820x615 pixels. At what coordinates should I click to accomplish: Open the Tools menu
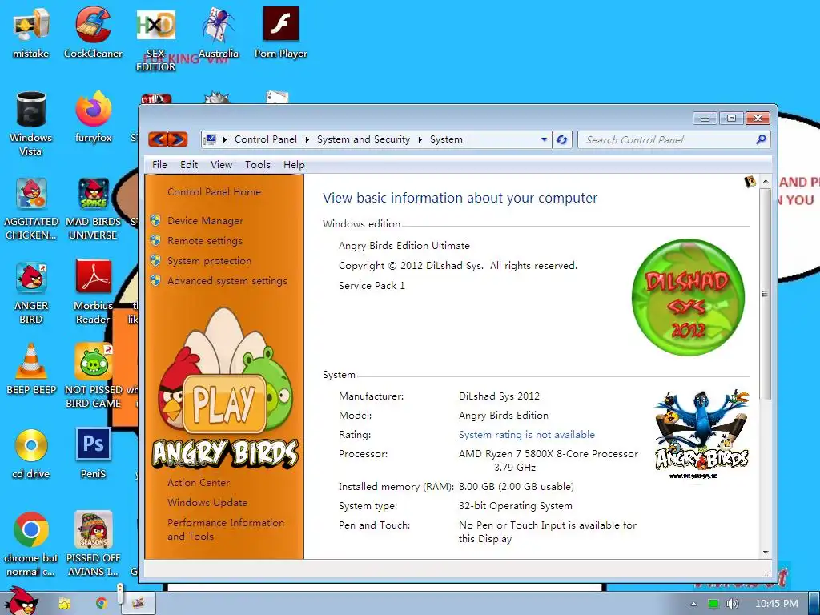coord(258,165)
